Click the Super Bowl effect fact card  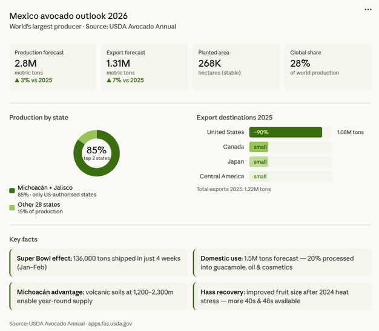point(97,262)
